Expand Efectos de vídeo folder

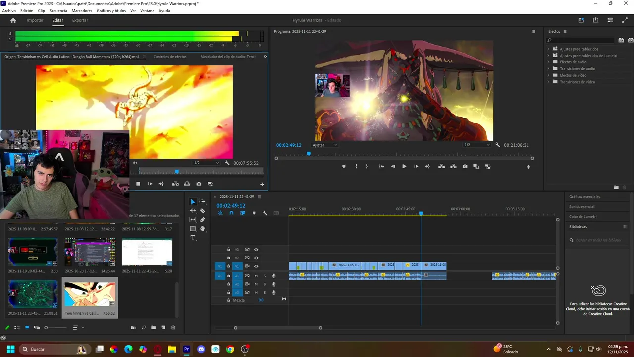click(548, 75)
